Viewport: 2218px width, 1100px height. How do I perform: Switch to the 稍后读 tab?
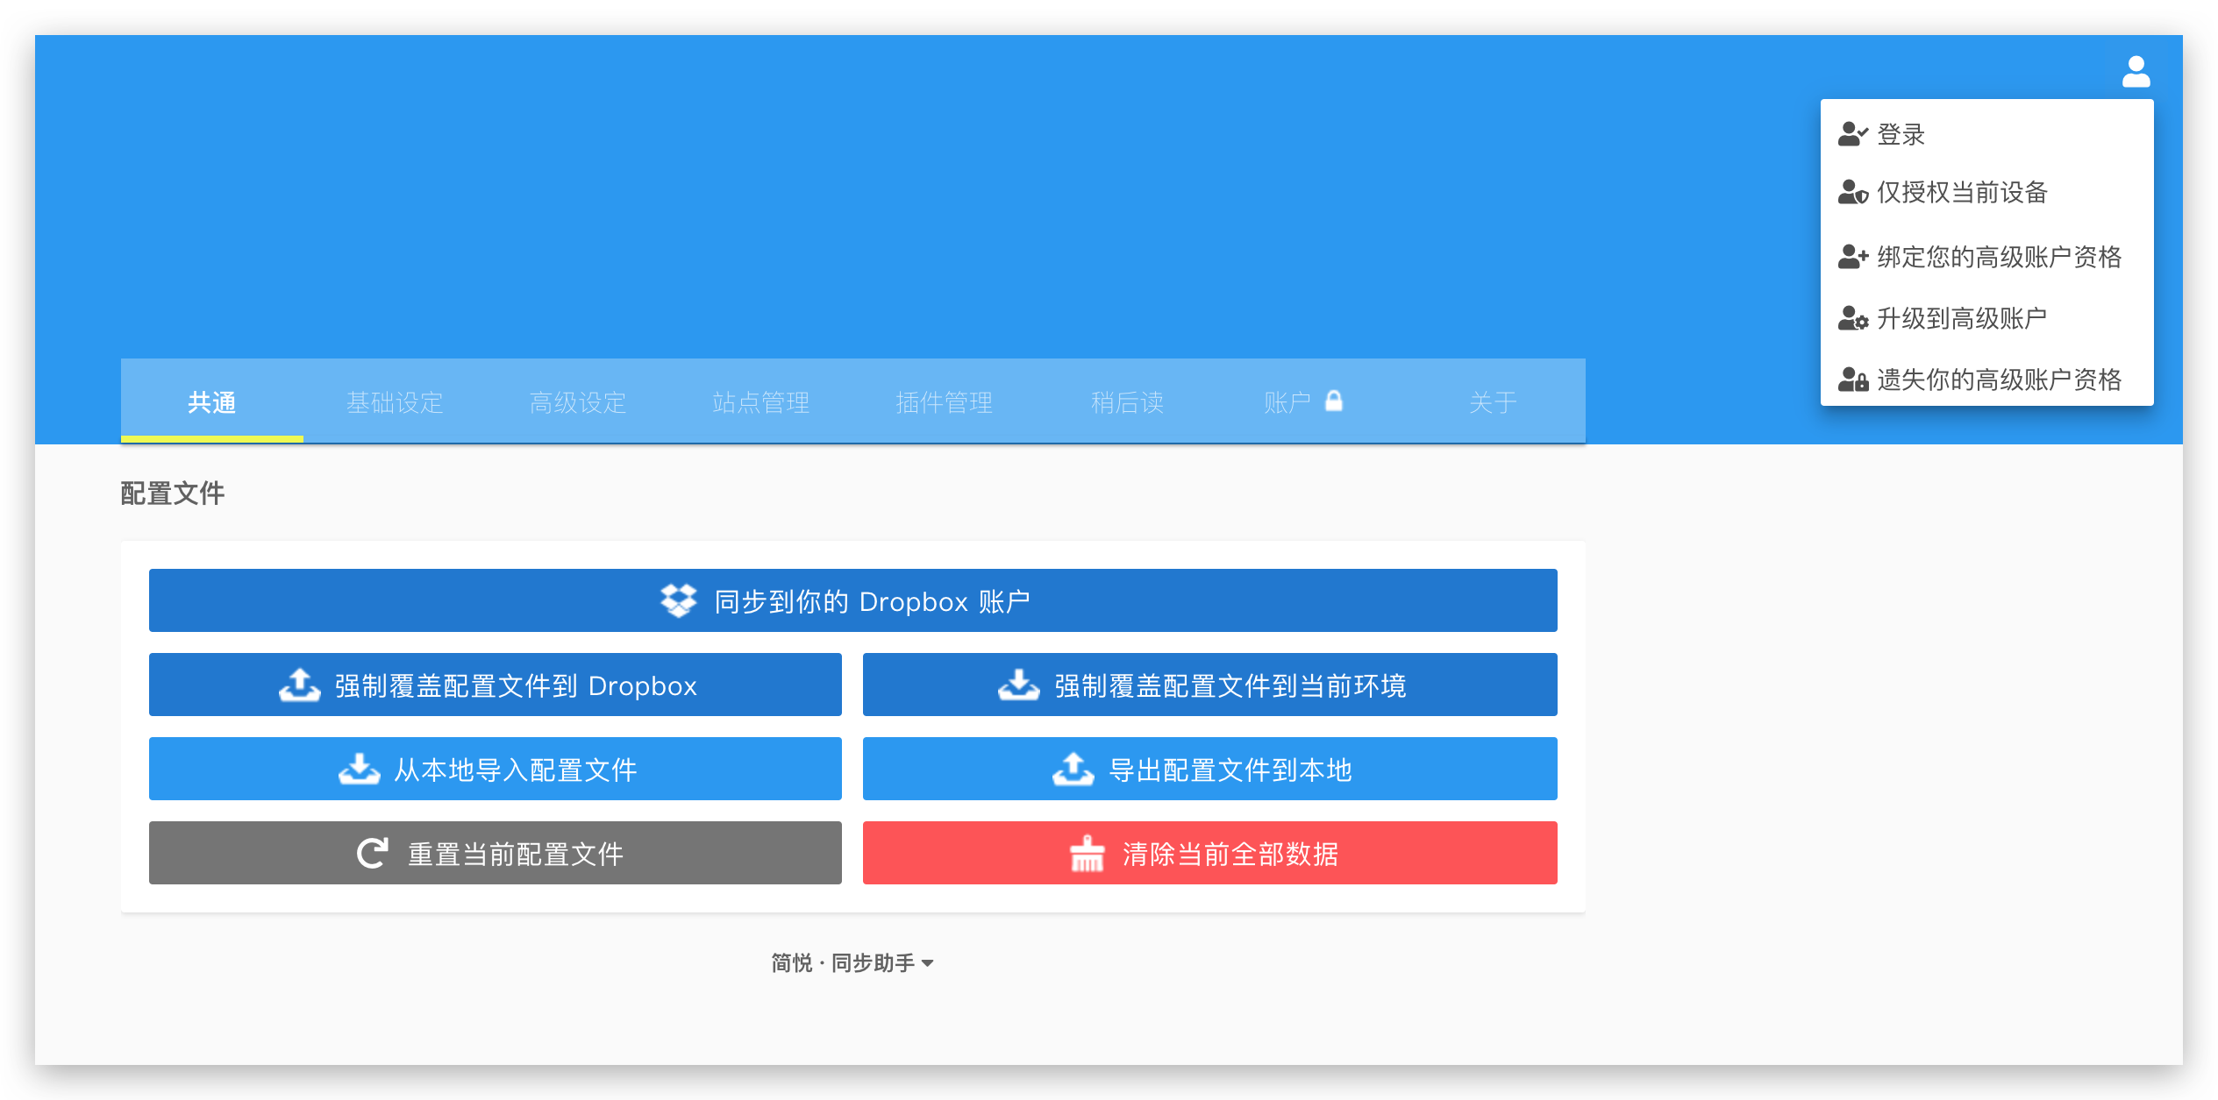(x=1128, y=401)
